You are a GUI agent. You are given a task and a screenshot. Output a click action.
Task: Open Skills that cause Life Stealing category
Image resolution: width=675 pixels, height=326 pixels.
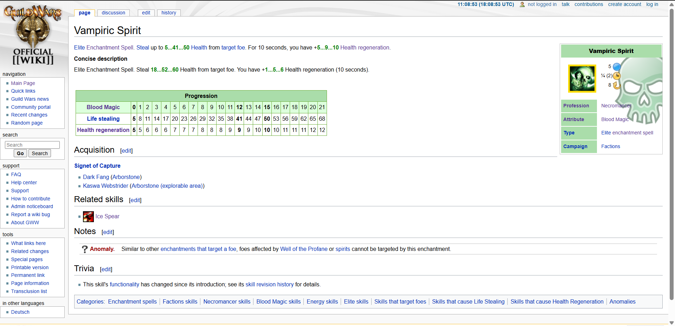[468, 301]
